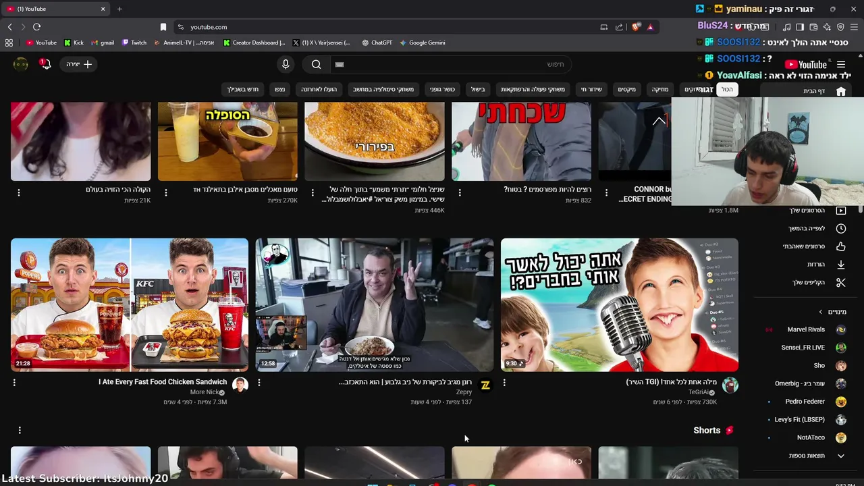The width and height of the screenshot is (864, 486).
Task: Click the share page icon in address bar
Action: [619, 27]
